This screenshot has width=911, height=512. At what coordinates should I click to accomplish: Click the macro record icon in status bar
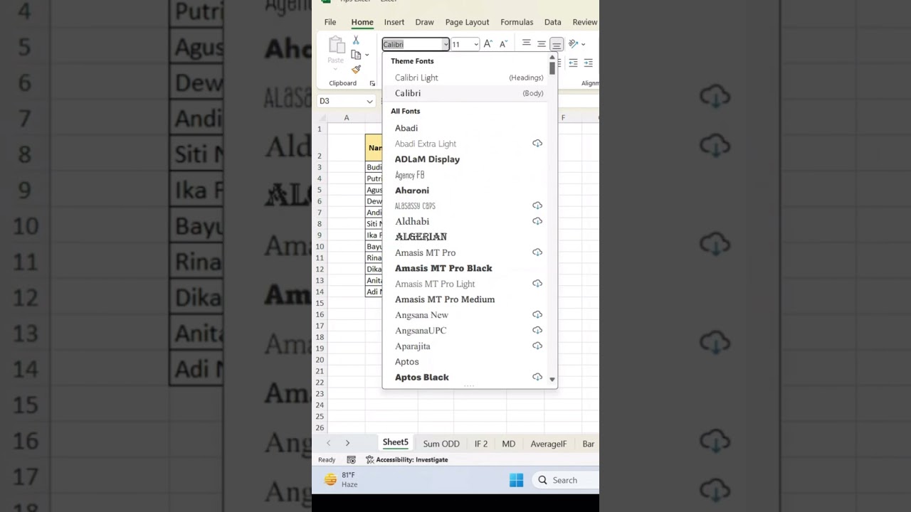pos(351,460)
